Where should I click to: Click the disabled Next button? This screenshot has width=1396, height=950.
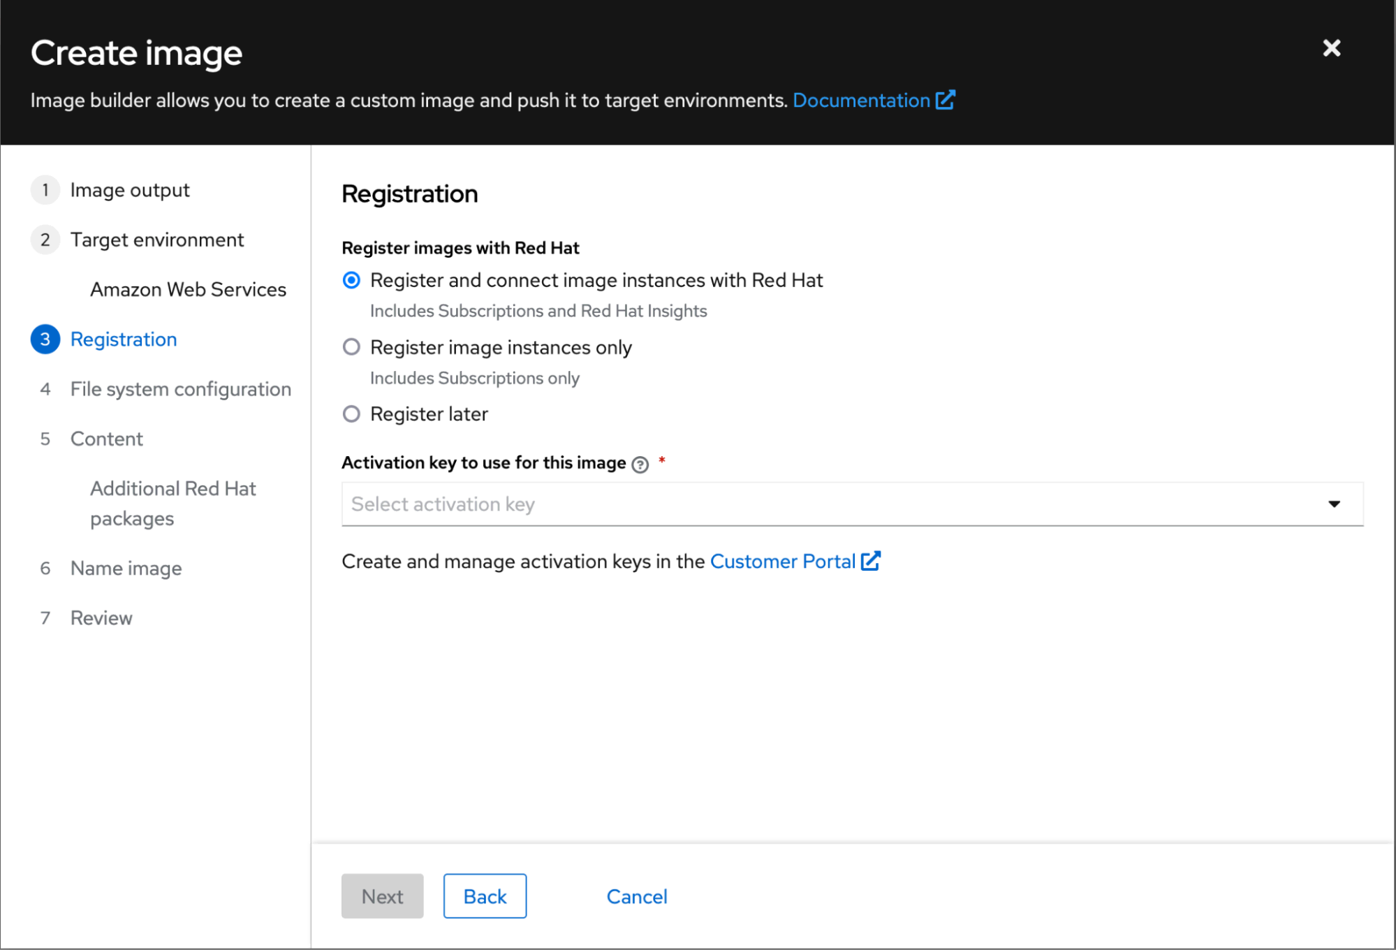(382, 896)
